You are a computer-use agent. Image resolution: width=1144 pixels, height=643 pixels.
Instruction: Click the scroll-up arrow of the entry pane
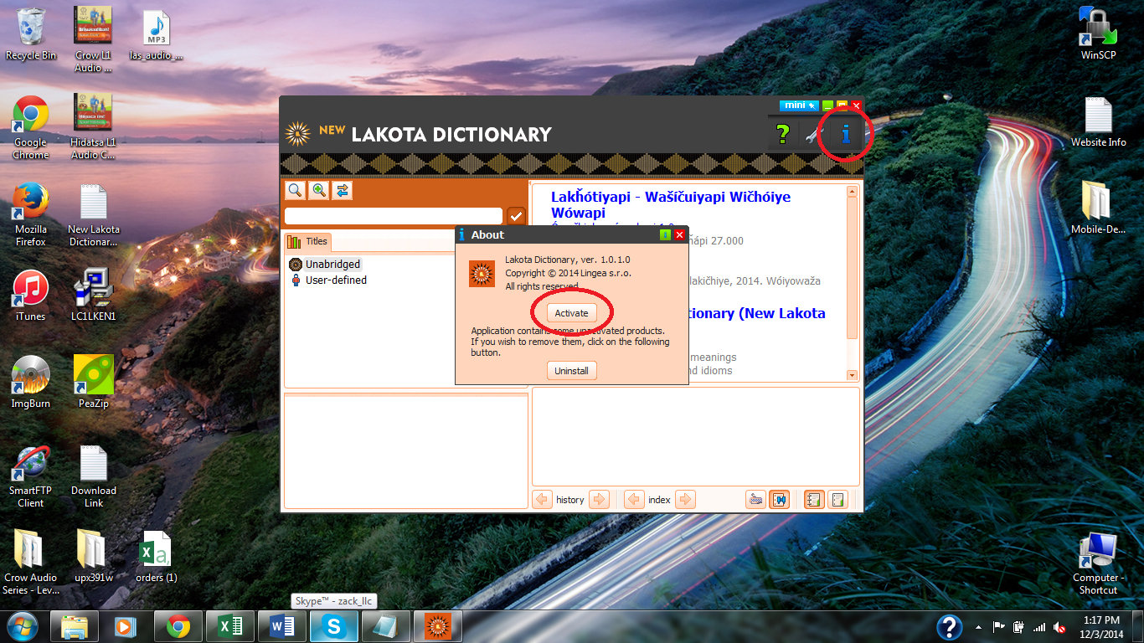(x=853, y=192)
